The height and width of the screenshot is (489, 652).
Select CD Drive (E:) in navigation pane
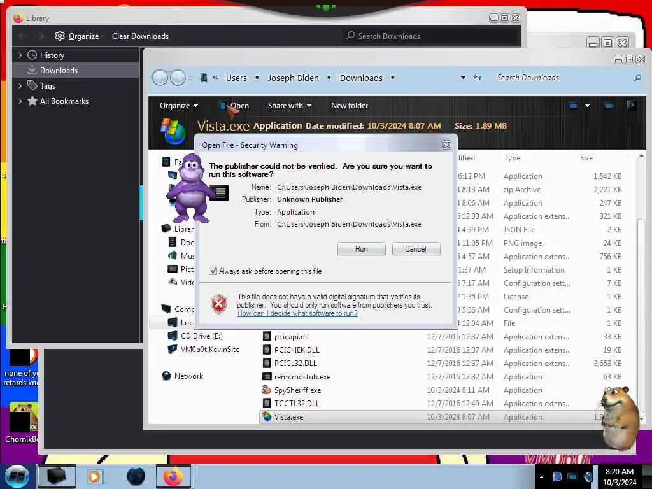201,336
